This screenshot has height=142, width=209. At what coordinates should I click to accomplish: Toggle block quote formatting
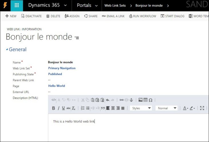(103, 108)
